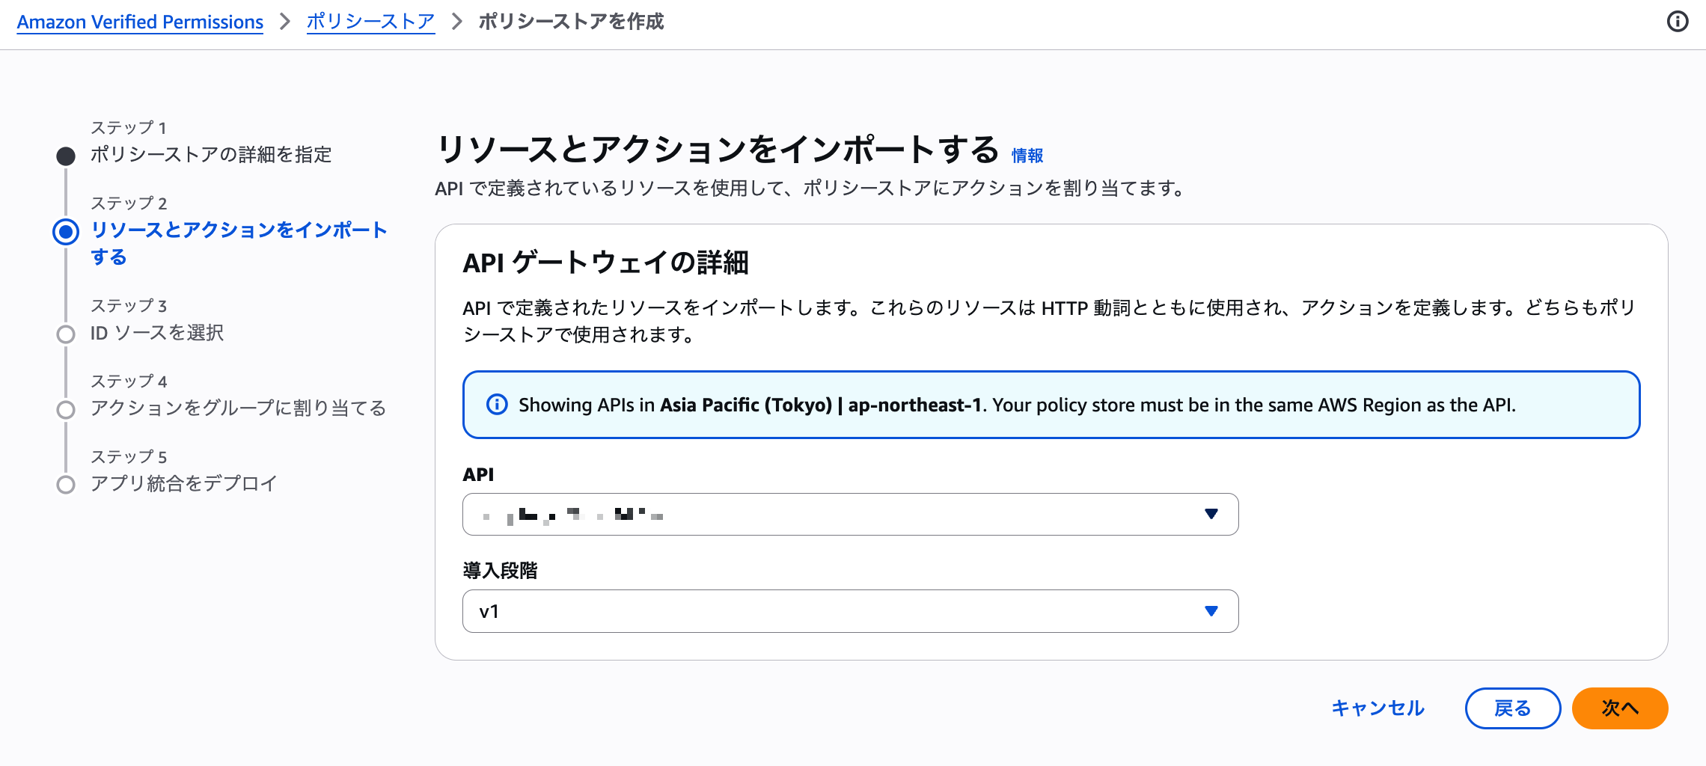The height and width of the screenshot is (766, 1706).
Task: Open the 導入段階 dropdown showing v1
Action: (849, 610)
